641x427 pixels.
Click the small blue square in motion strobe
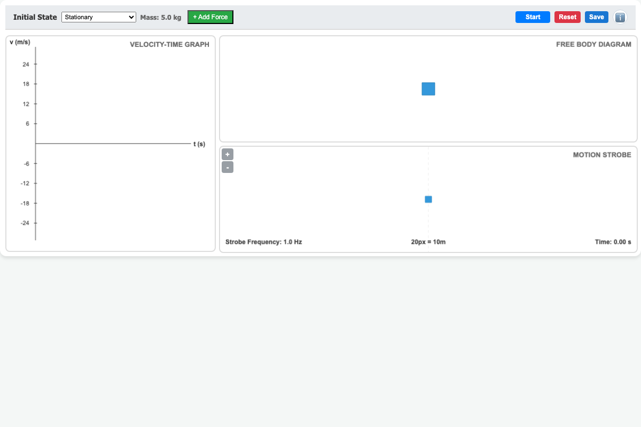click(428, 200)
